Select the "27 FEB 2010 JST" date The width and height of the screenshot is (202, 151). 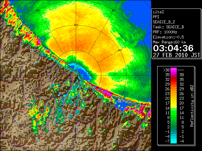(x=176, y=55)
